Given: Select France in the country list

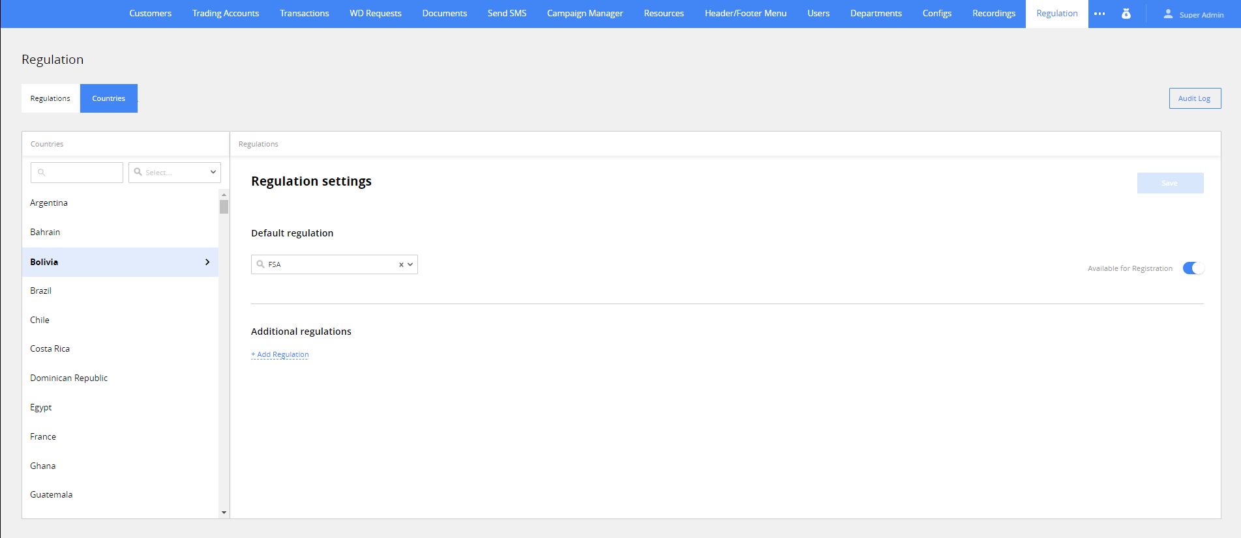Looking at the screenshot, I should coord(120,437).
